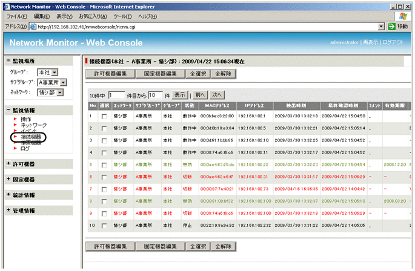Expand the 固定機器 section
Image resolution: width=415 pixels, height=271 pixels.
[8, 180]
